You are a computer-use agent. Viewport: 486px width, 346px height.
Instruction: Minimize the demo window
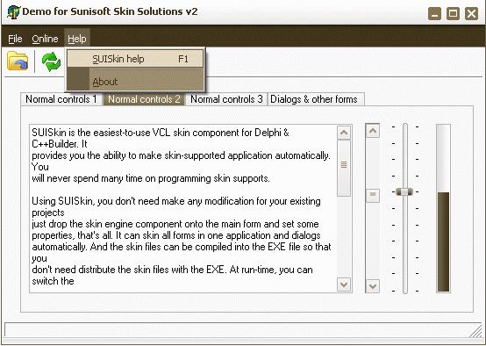click(434, 14)
